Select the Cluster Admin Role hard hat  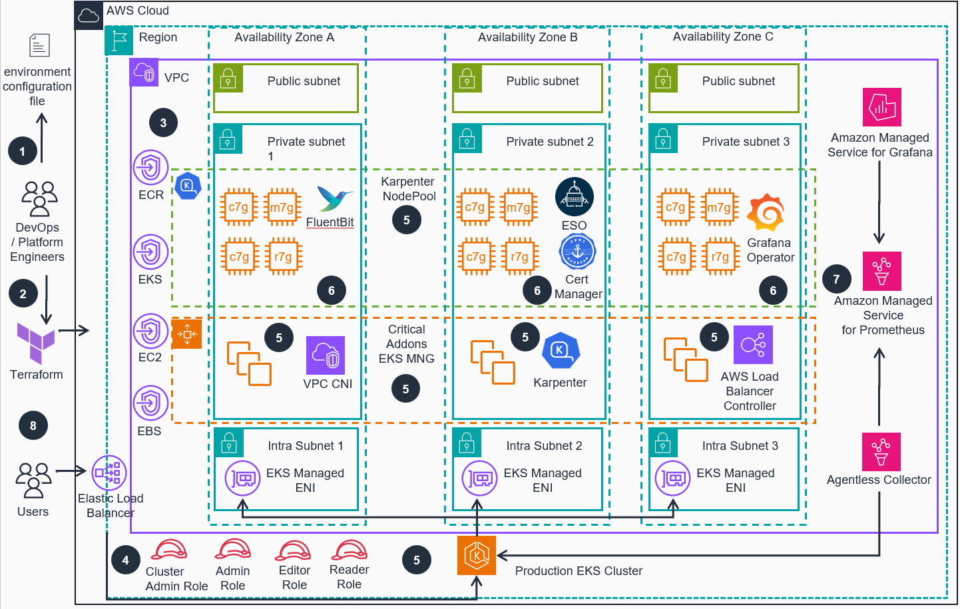(x=169, y=550)
